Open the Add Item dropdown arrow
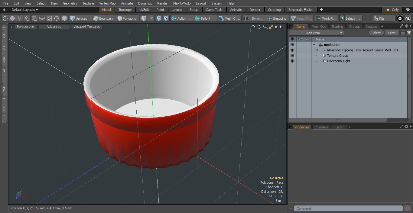Screen dimensions: 413x213 coord(341,33)
